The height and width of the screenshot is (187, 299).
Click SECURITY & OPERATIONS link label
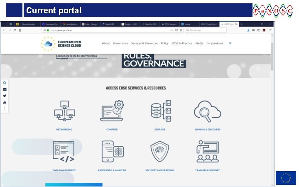160,170
